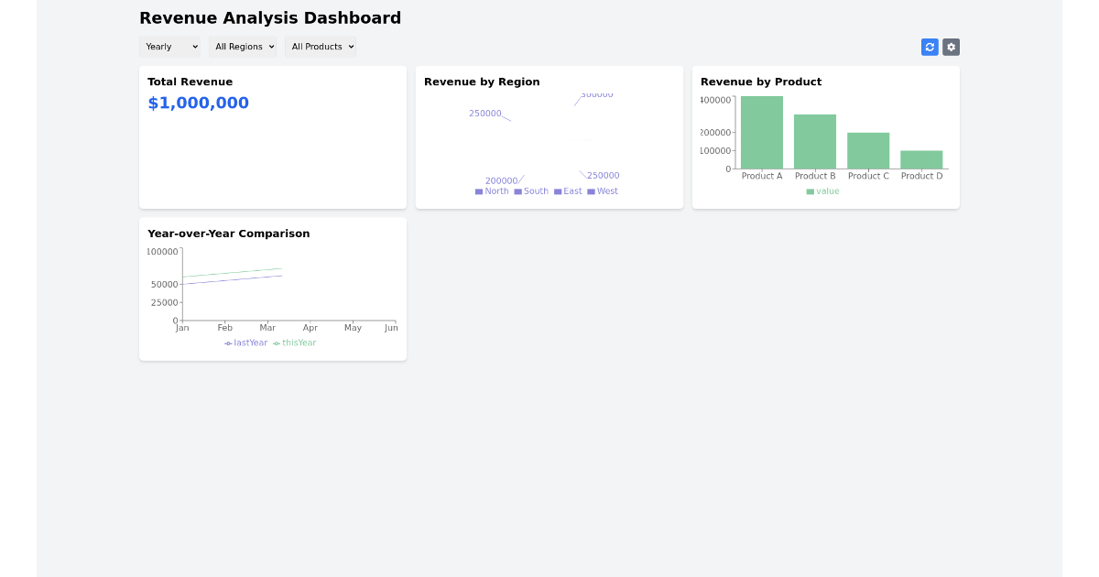This screenshot has height=577, width=1099.
Task: Select the Product D bar
Action: (921, 160)
